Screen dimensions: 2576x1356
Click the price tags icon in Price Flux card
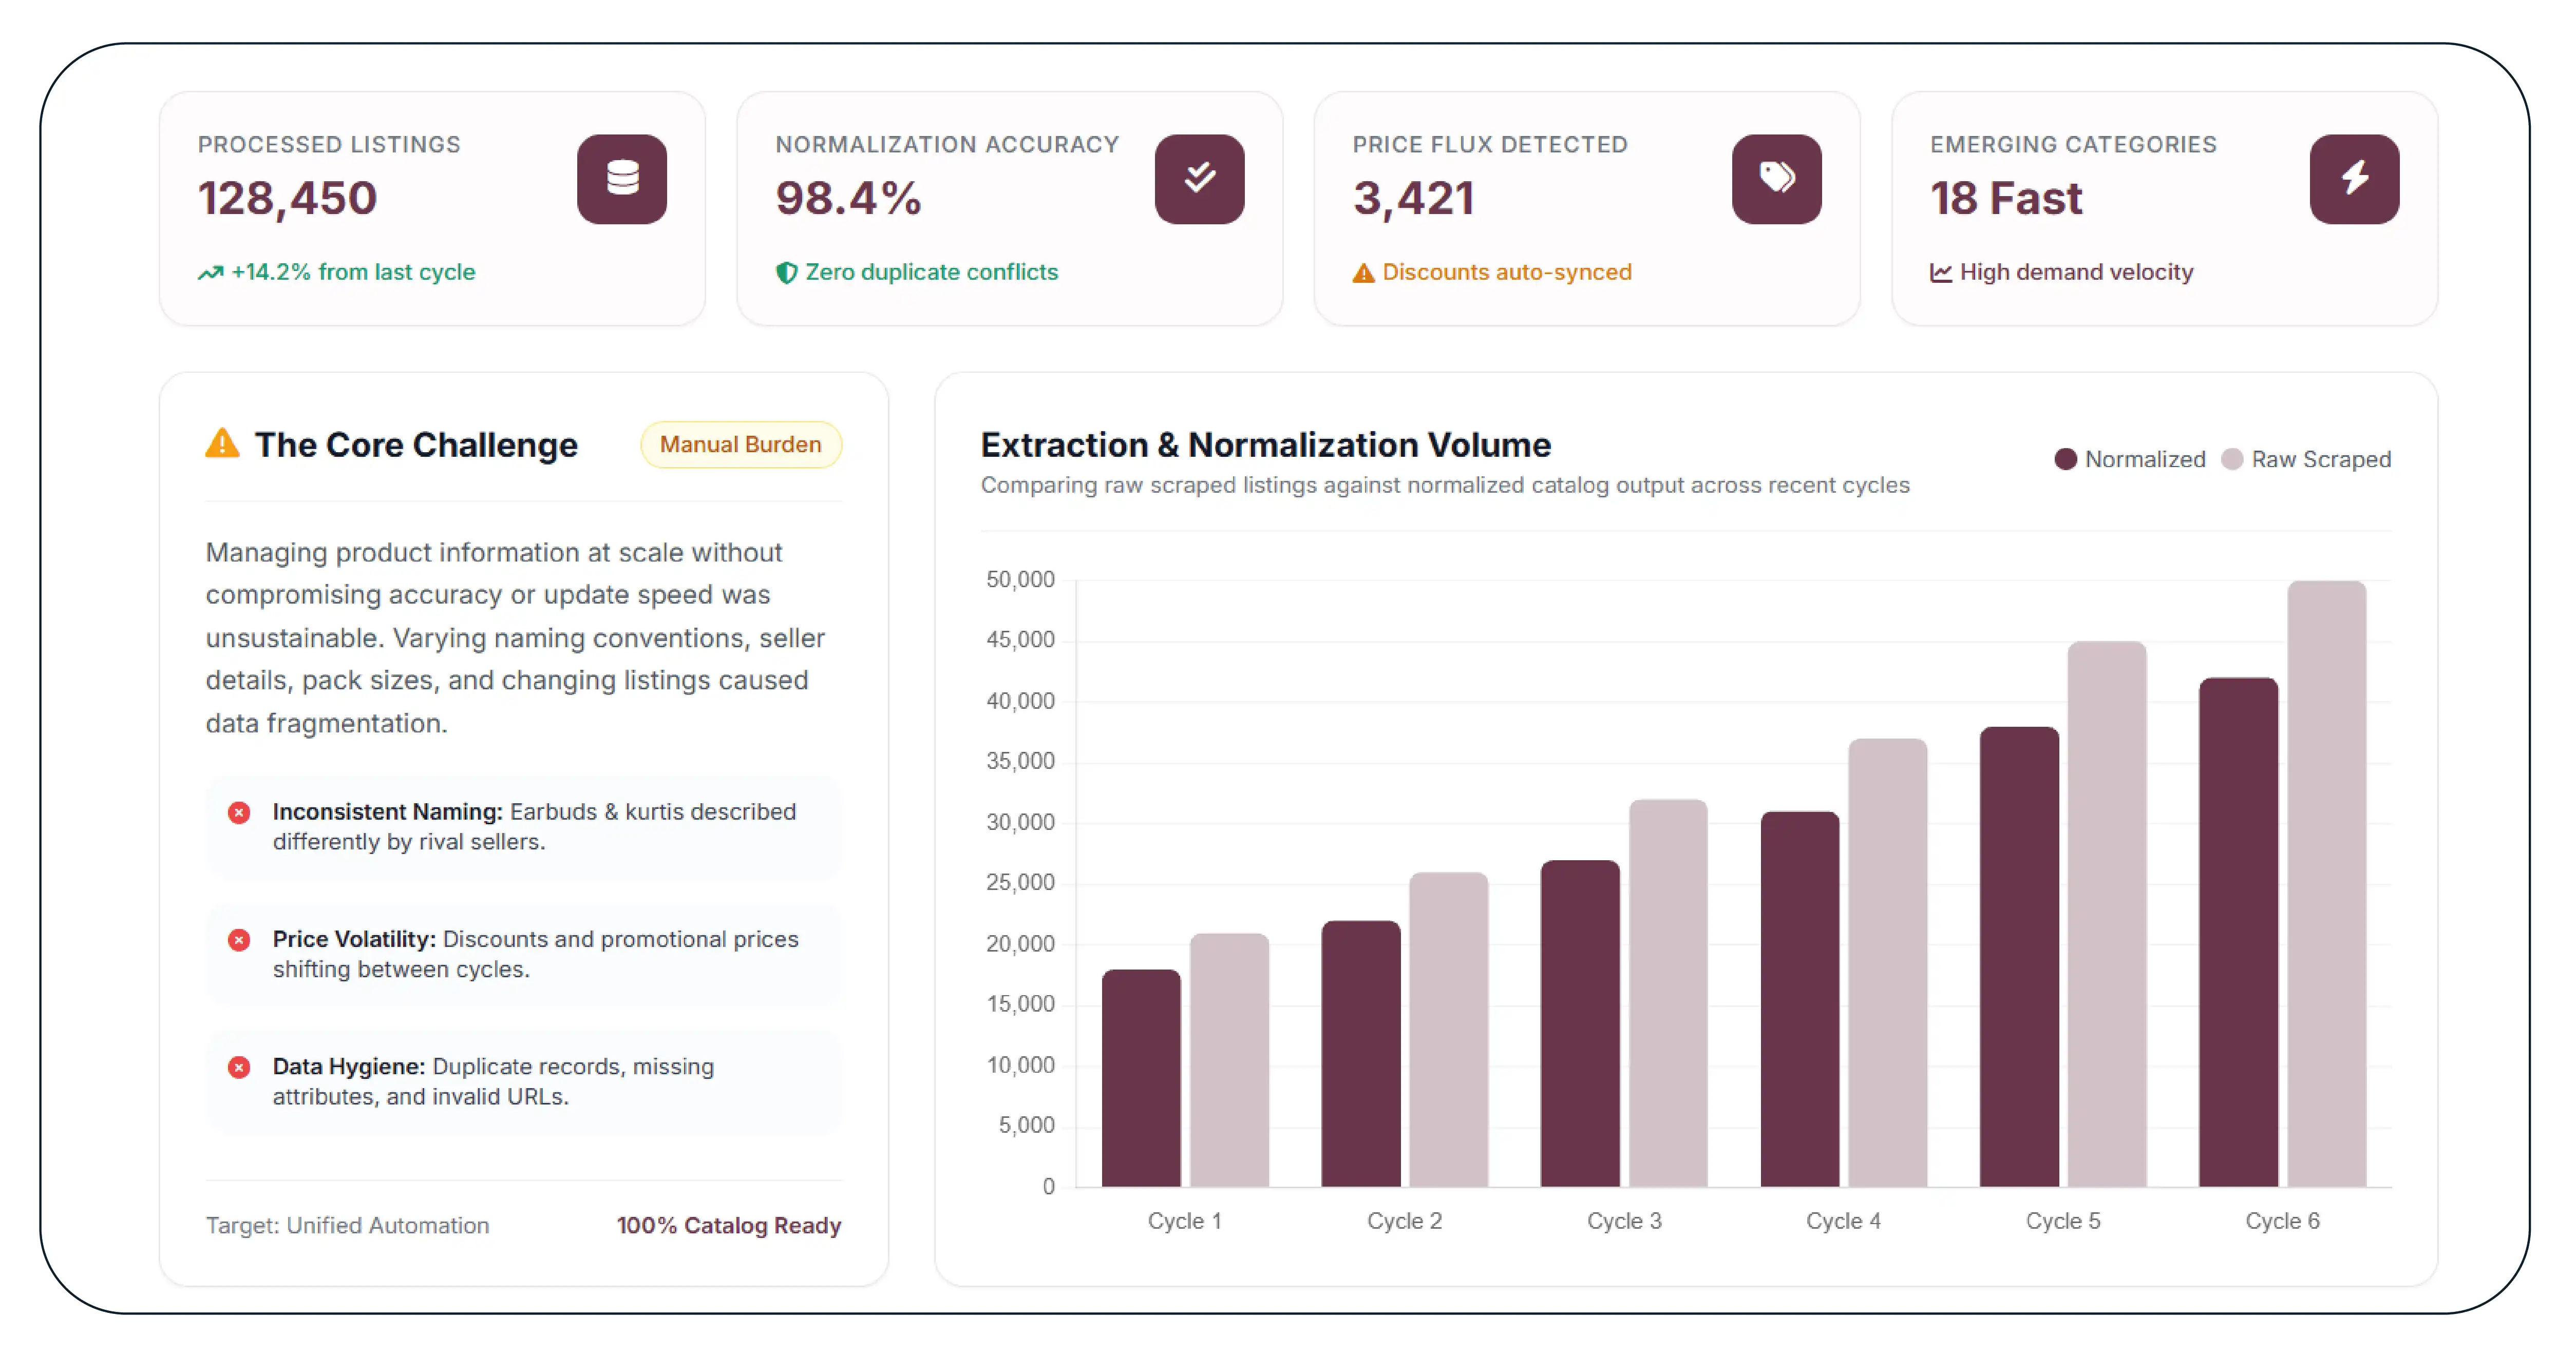pyautogui.click(x=1776, y=179)
